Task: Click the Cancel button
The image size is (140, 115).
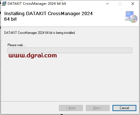Action: click(124, 108)
